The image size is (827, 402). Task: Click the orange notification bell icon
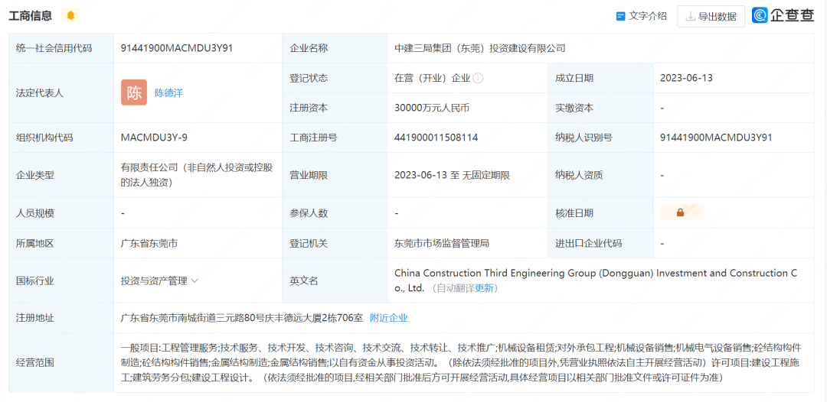(x=70, y=16)
